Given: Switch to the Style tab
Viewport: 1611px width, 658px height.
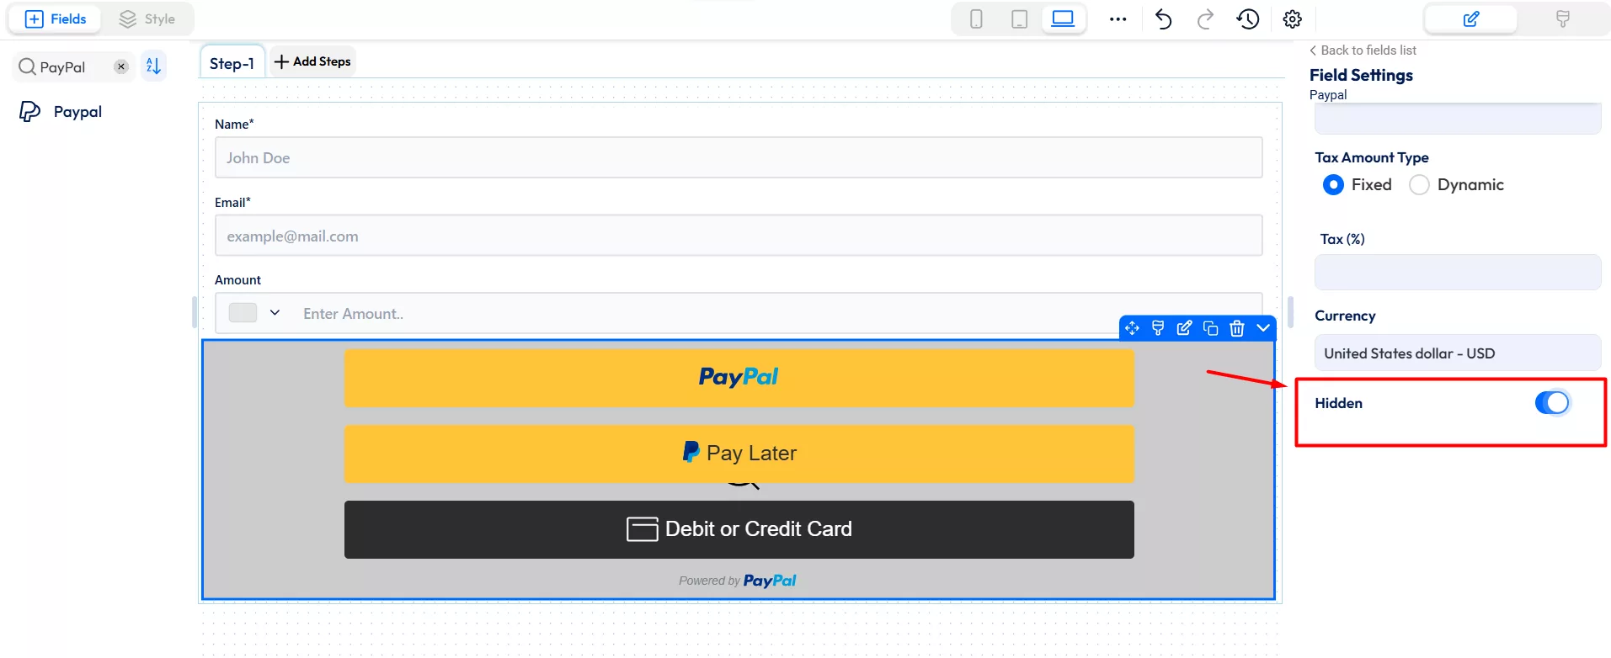Looking at the screenshot, I should coord(147,19).
